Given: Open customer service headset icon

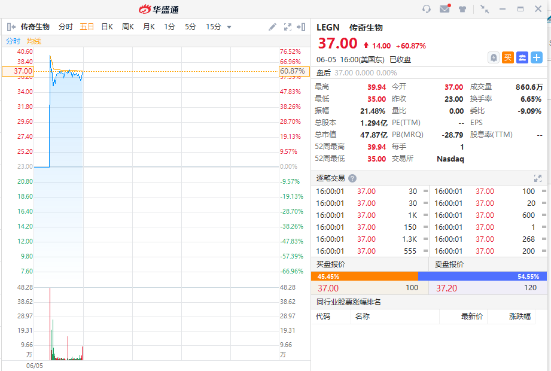Looking at the screenshot, I should click(427, 9).
